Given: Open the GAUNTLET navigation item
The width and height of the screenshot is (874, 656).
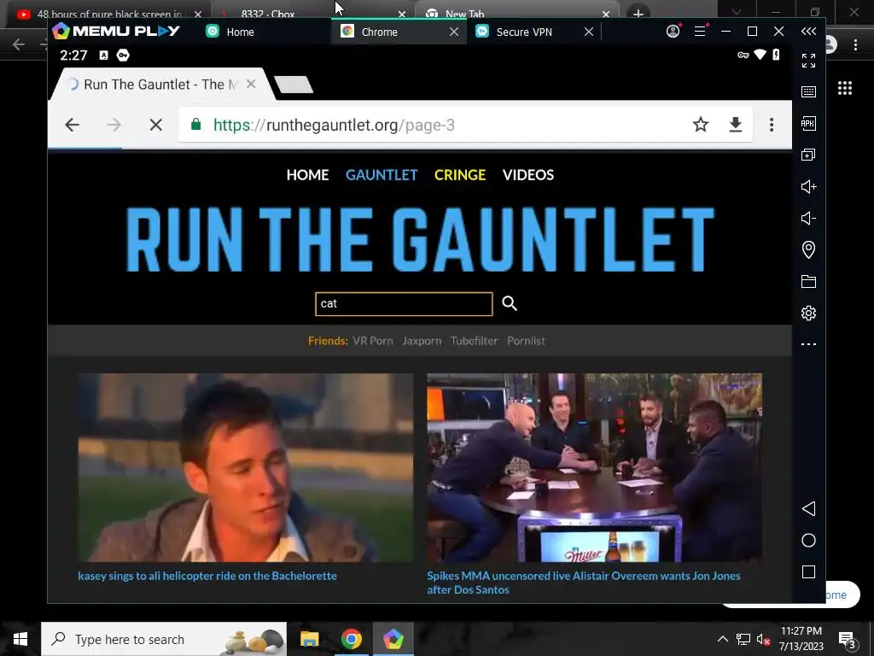Looking at the screenshot, I should click(382, 175).
